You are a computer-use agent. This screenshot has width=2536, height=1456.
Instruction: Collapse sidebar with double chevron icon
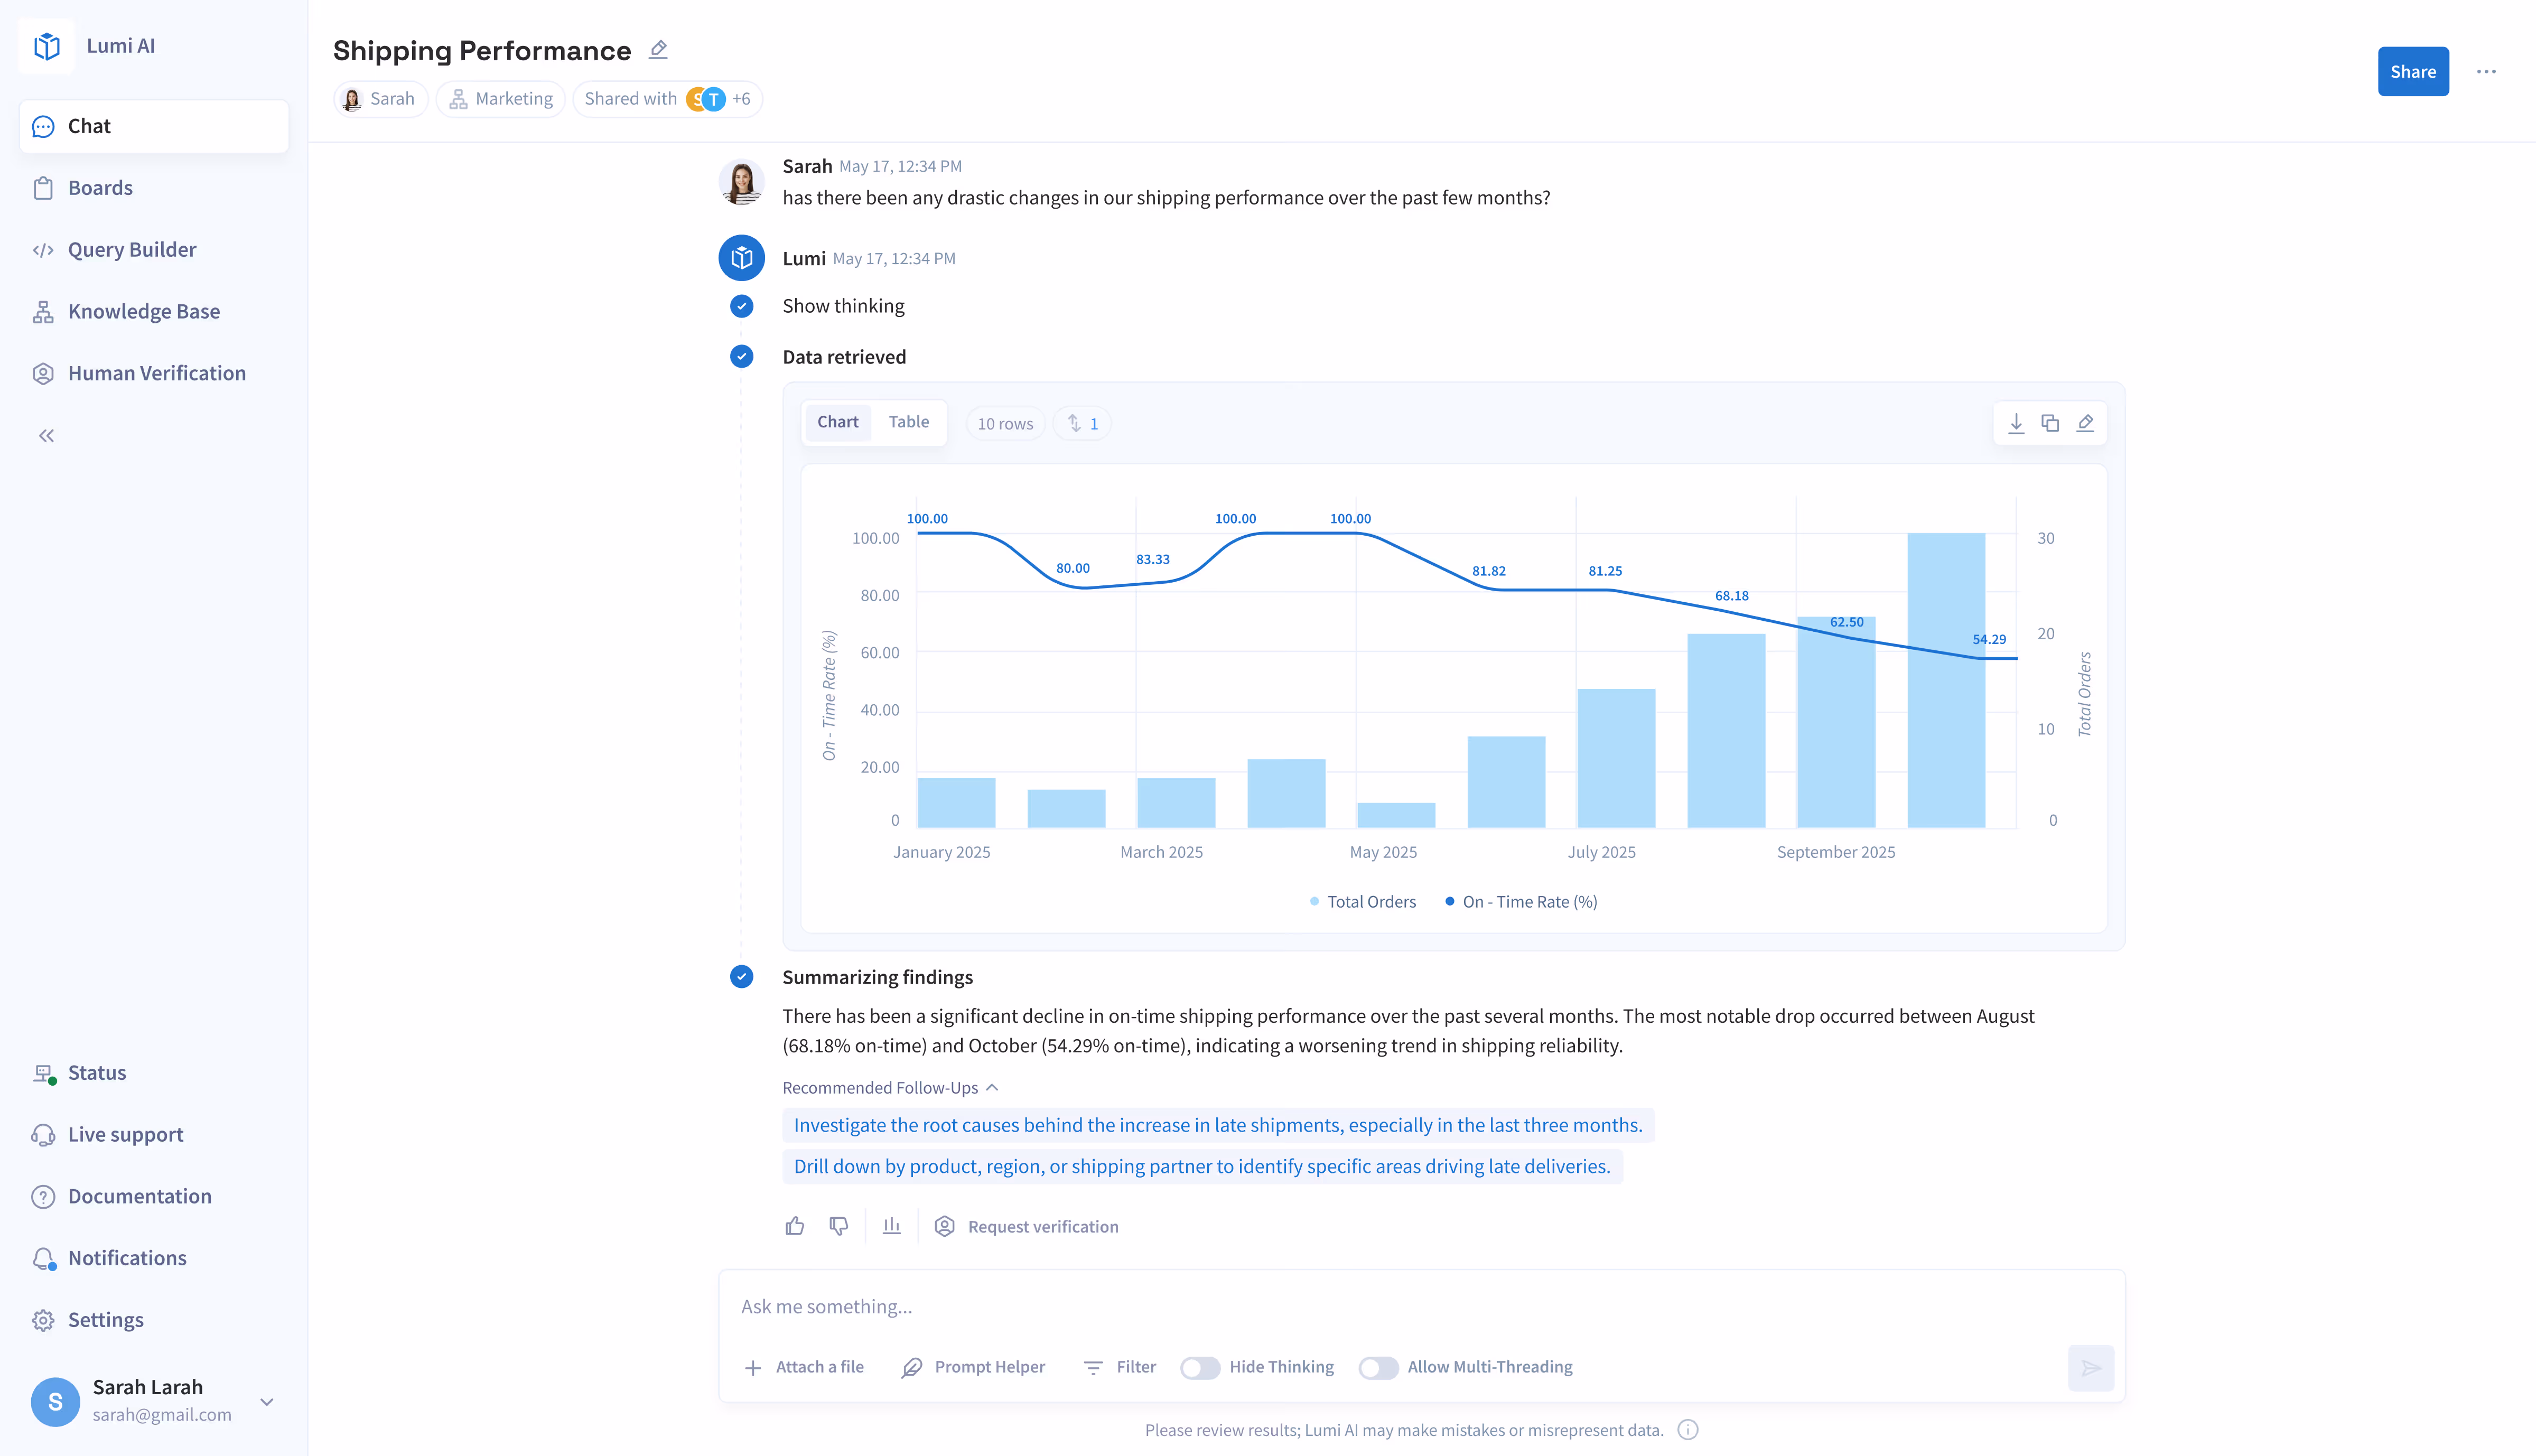[46, 436]
